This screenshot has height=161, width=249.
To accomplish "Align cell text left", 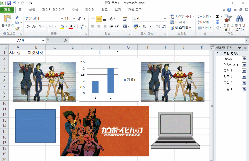I will point(93,27).
